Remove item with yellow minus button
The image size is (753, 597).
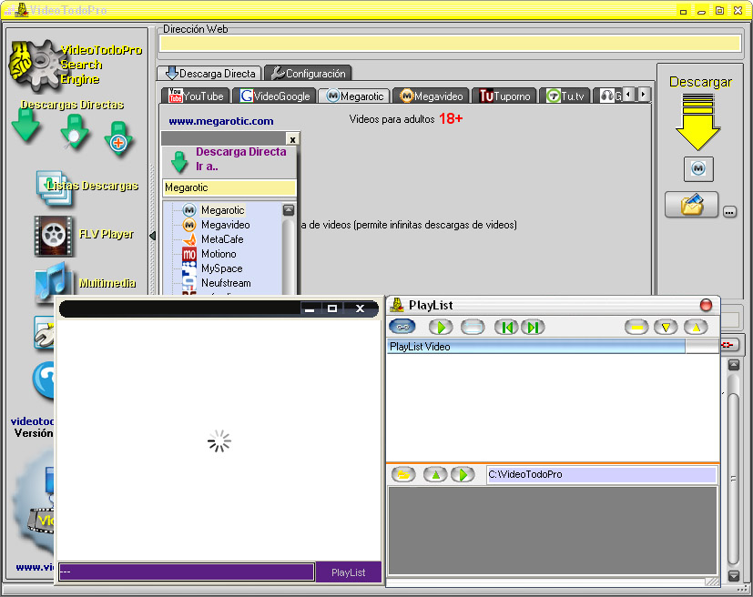(636, 328)
